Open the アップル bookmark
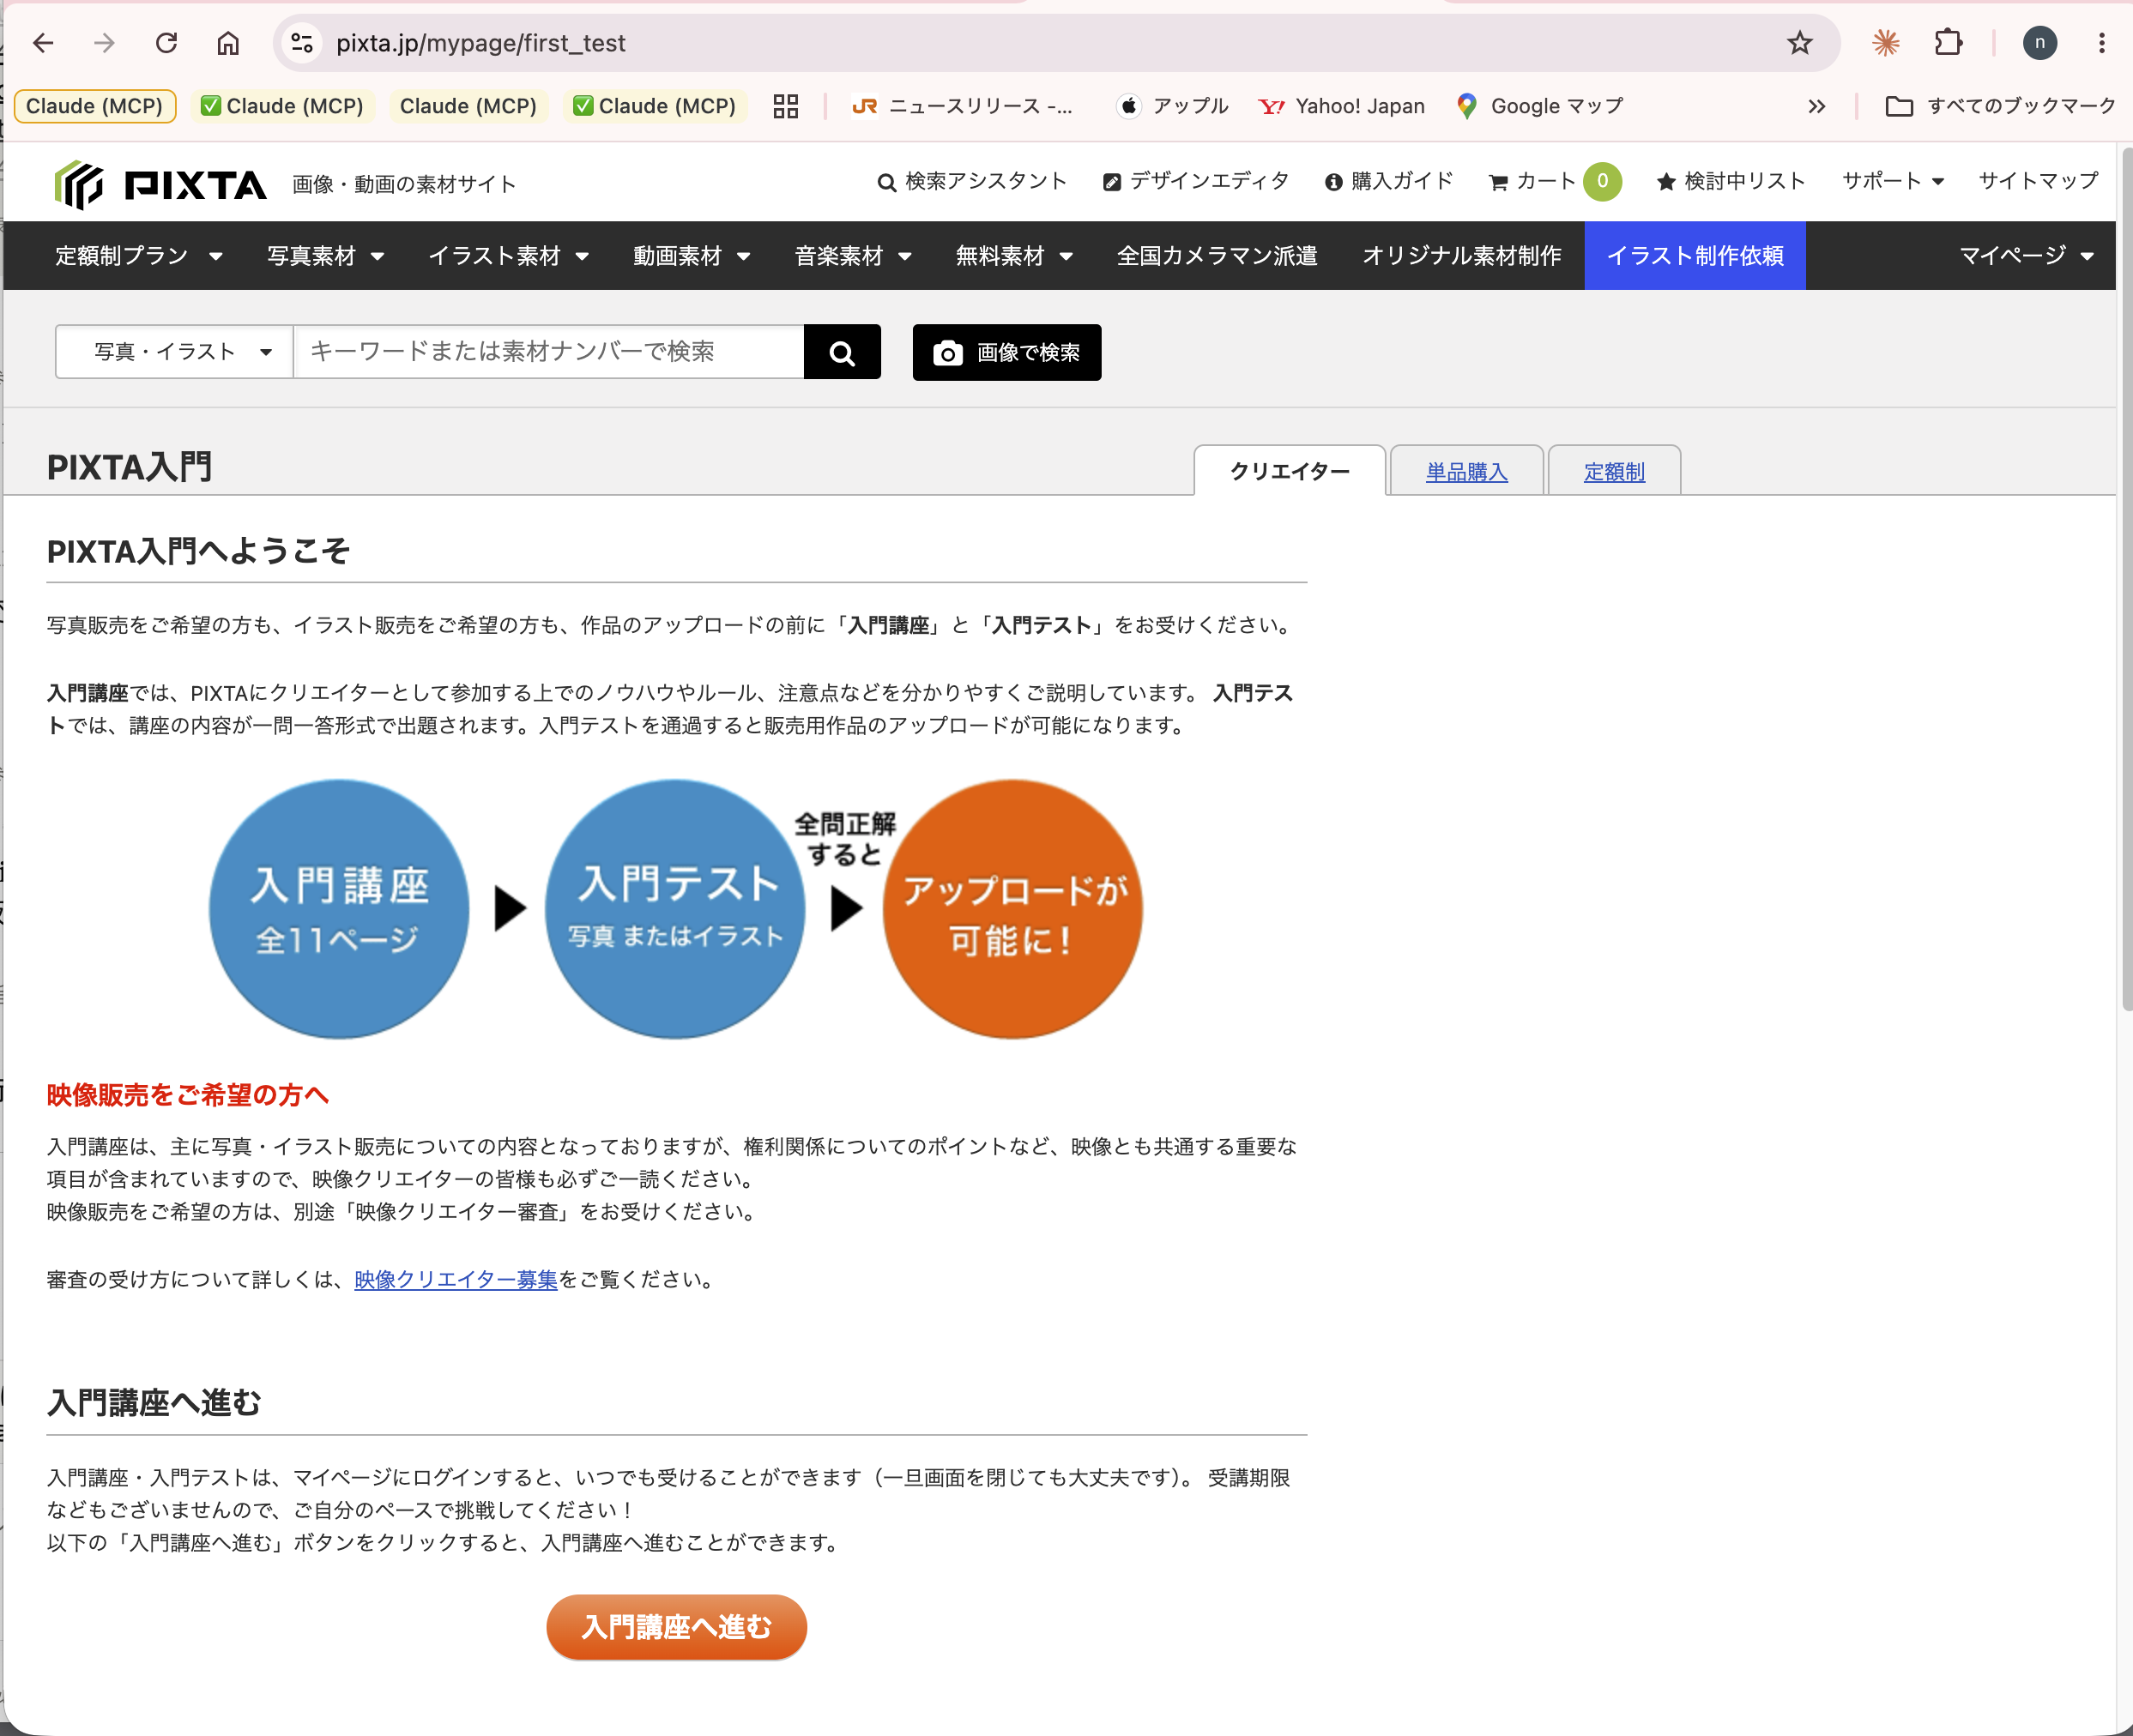Screen dimensions: 2133x1736 1173,106
